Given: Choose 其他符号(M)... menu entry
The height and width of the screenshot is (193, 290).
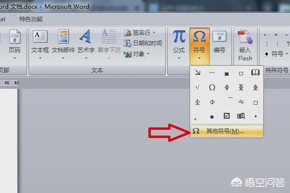Looking at the screenshot, I should (x=226, y=131).
